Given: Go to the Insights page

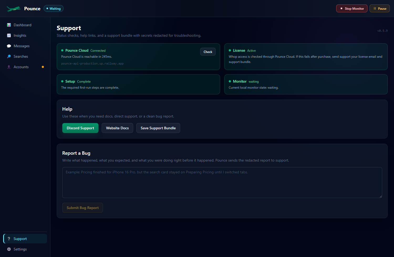Looking at the screenshot, I should (25, 35).
